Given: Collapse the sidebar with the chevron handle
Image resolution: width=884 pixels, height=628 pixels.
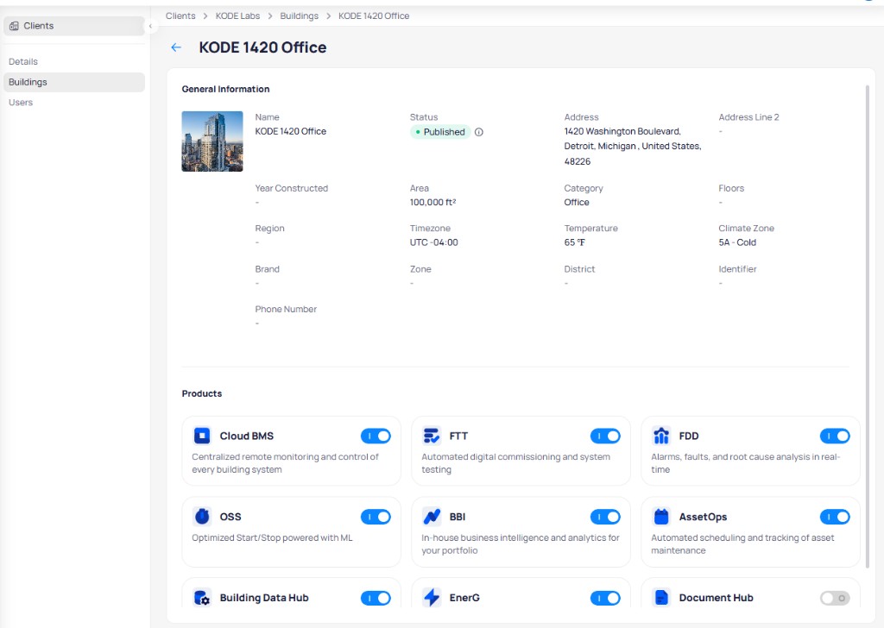Looking at the screenshot, I should tap(150, 26).
